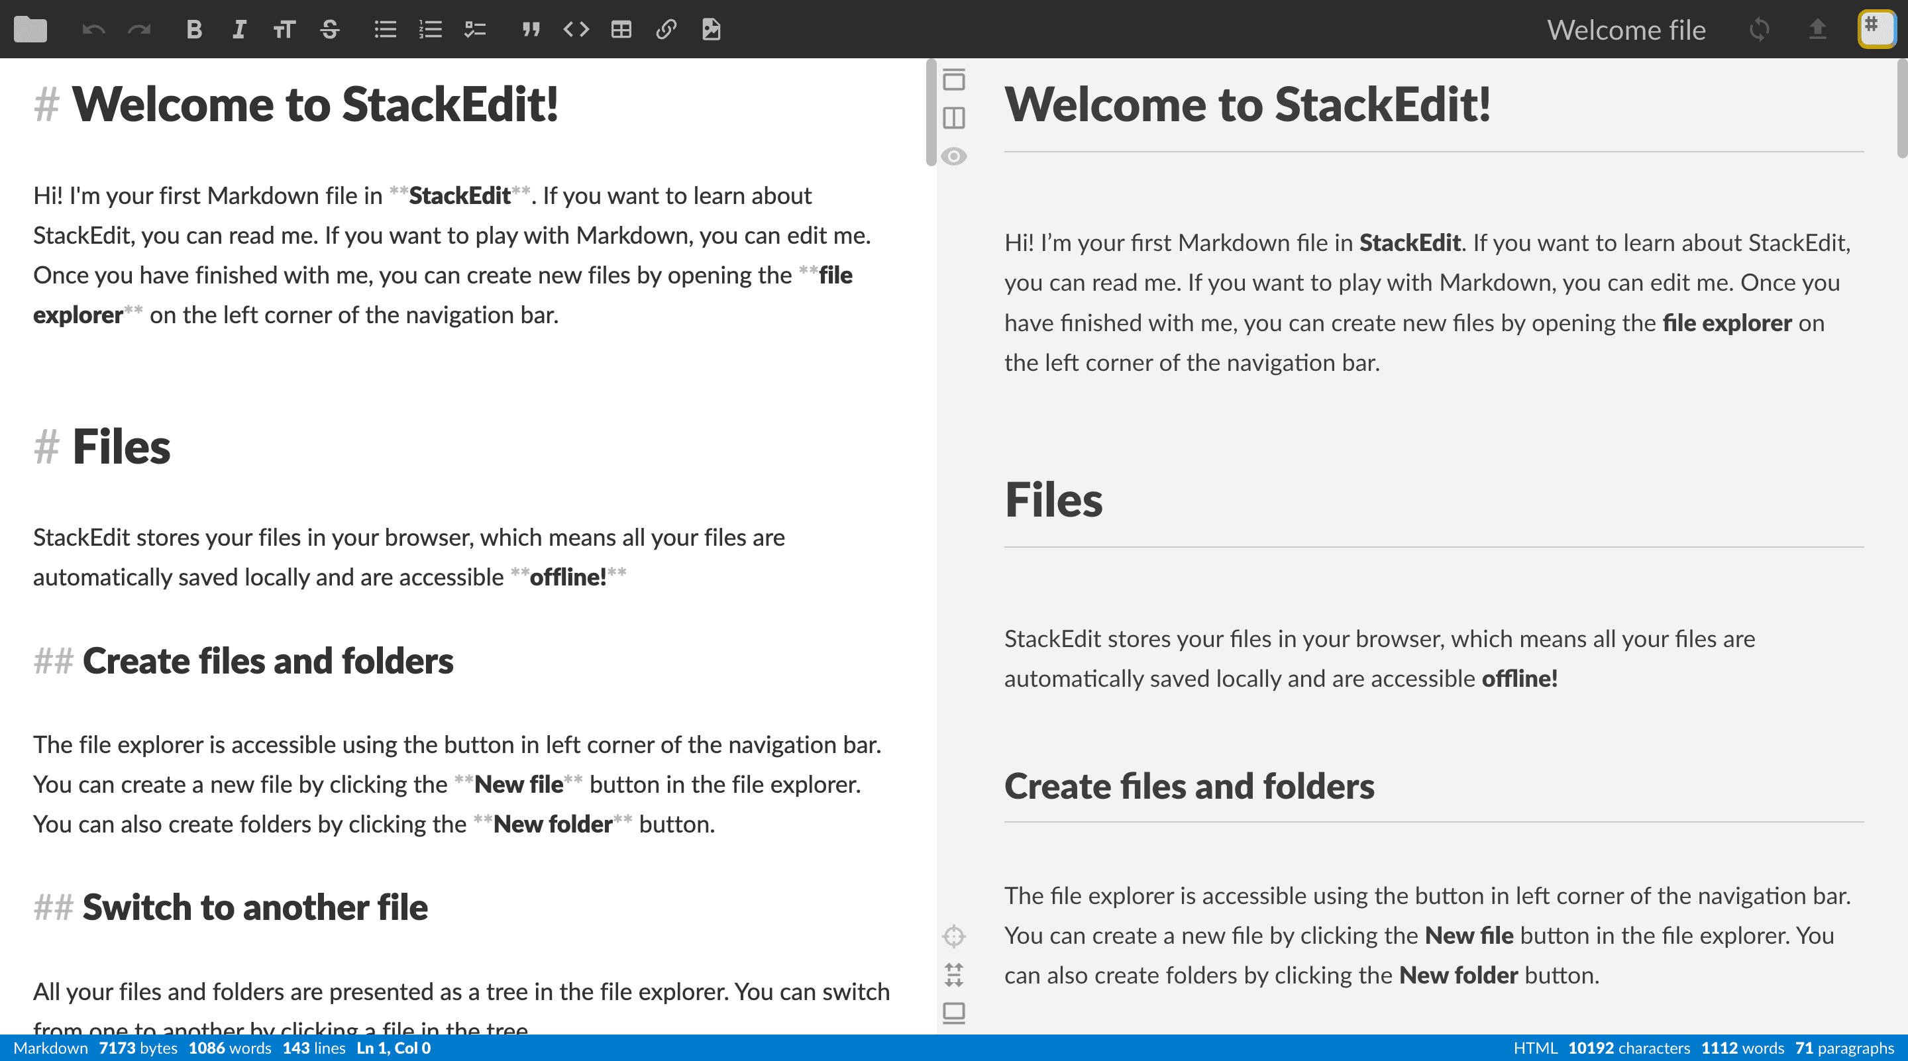
Task: Click the synchronize spinner icon
Action: [1759, 30]
